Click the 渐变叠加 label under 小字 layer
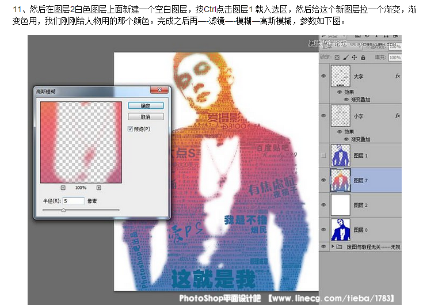 click(x=360, y=139)
